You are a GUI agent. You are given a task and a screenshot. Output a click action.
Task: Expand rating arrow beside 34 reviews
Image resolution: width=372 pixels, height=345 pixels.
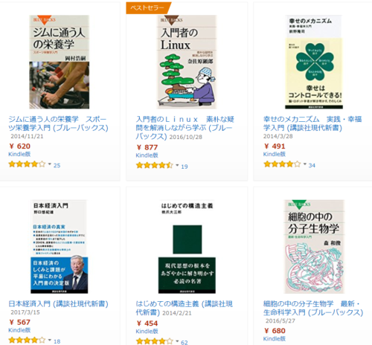[305, 164]
